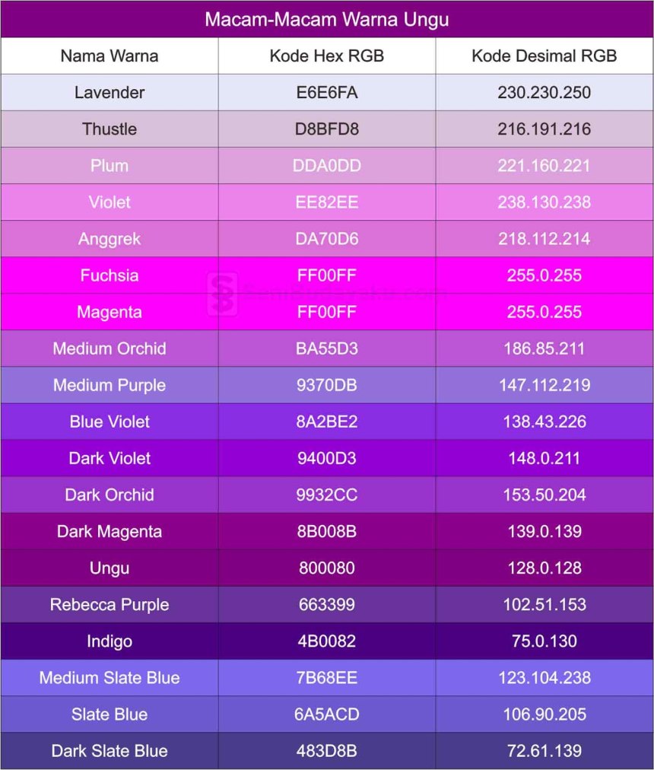Image resolution: width=654 pixels, height=770 pixels.
Task: Click the Anggrek decimal value 218.112.214
Action: (544, 239)
